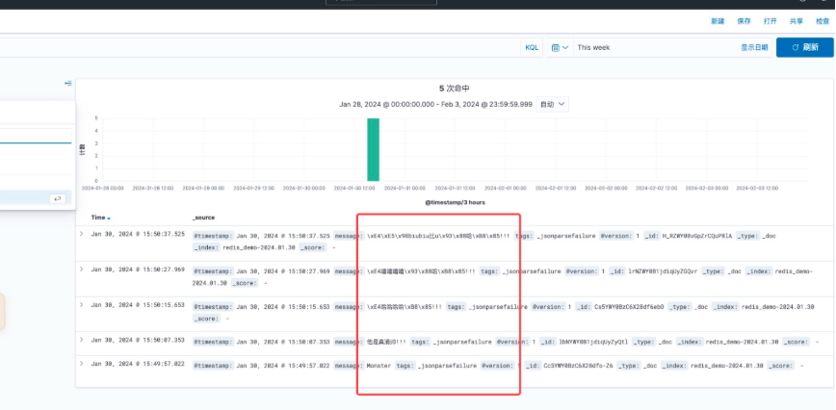Switch query language via KQL button
This screenshot has width=836, height=410.
(532, 47)
